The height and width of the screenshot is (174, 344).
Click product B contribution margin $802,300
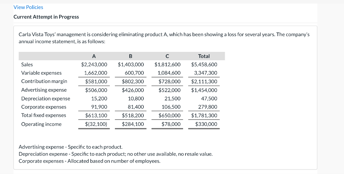pyautogui.click(x=133, y=81)
